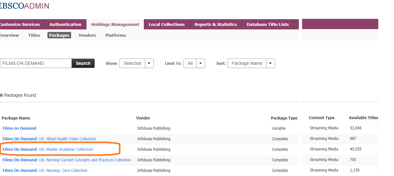The image size is (394, 176).
Task: Click '6 Packages Found' text
Action: point(18,95)
